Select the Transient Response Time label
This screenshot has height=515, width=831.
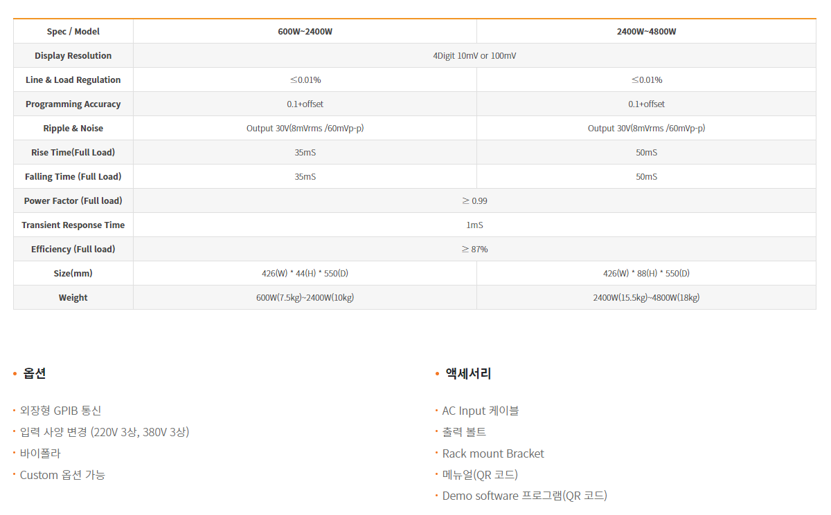tap(73, 225)
